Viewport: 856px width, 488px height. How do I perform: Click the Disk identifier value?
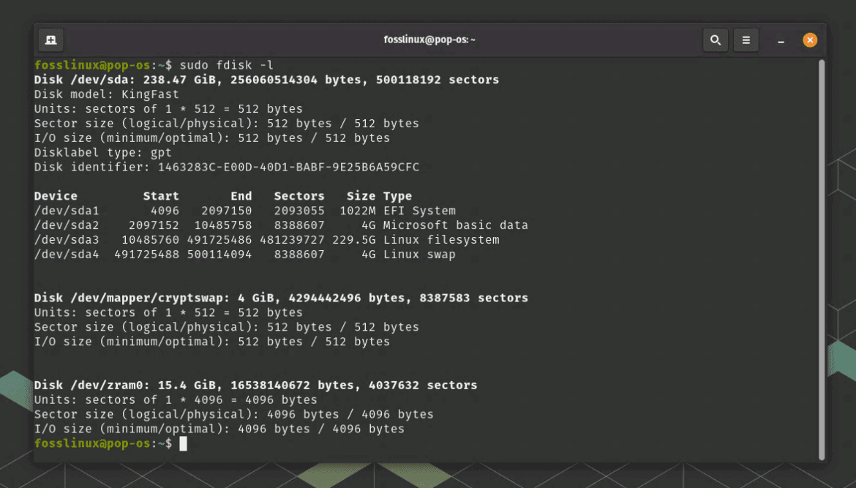click(x=289, y=167)
